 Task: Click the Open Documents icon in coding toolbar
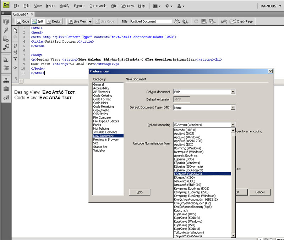click(15, 30)
